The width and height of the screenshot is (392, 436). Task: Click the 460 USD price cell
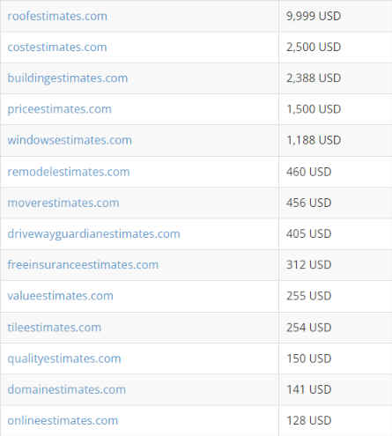(x=336, y=172)
